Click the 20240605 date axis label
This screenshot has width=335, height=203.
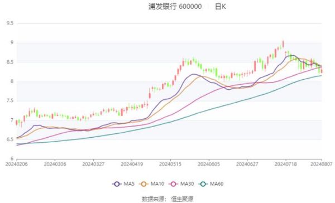[x=209, y=164]
